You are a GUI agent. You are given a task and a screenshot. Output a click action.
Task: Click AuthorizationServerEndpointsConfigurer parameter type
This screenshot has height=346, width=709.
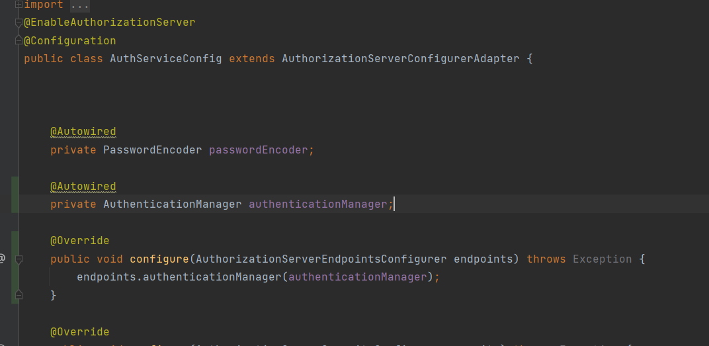click(321, 259)
